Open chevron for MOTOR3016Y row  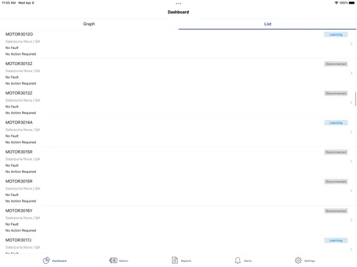coord(351,220)
